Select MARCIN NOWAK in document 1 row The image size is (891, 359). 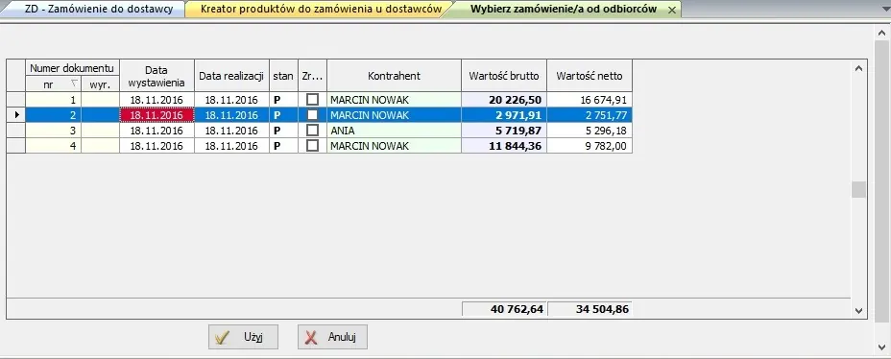click(x=394, y=100)
